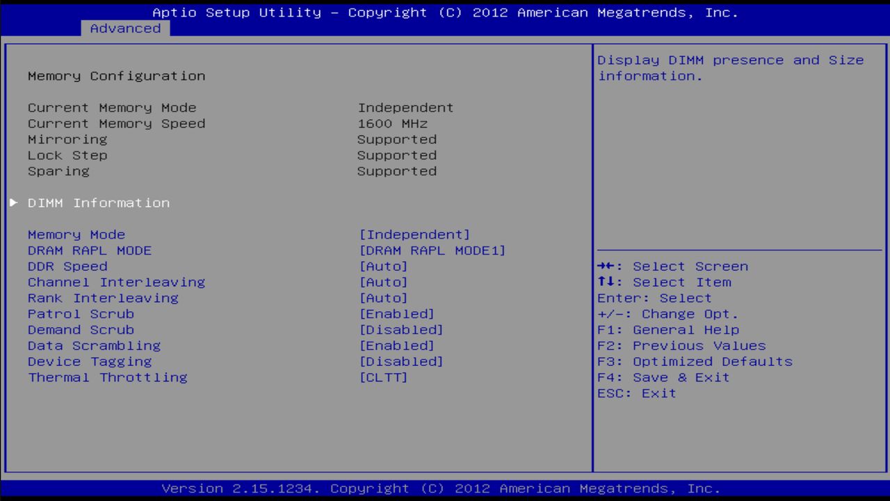The image size is (890, 501).
Task: Click the Memory Configuration heading
Action: [116, 76]
